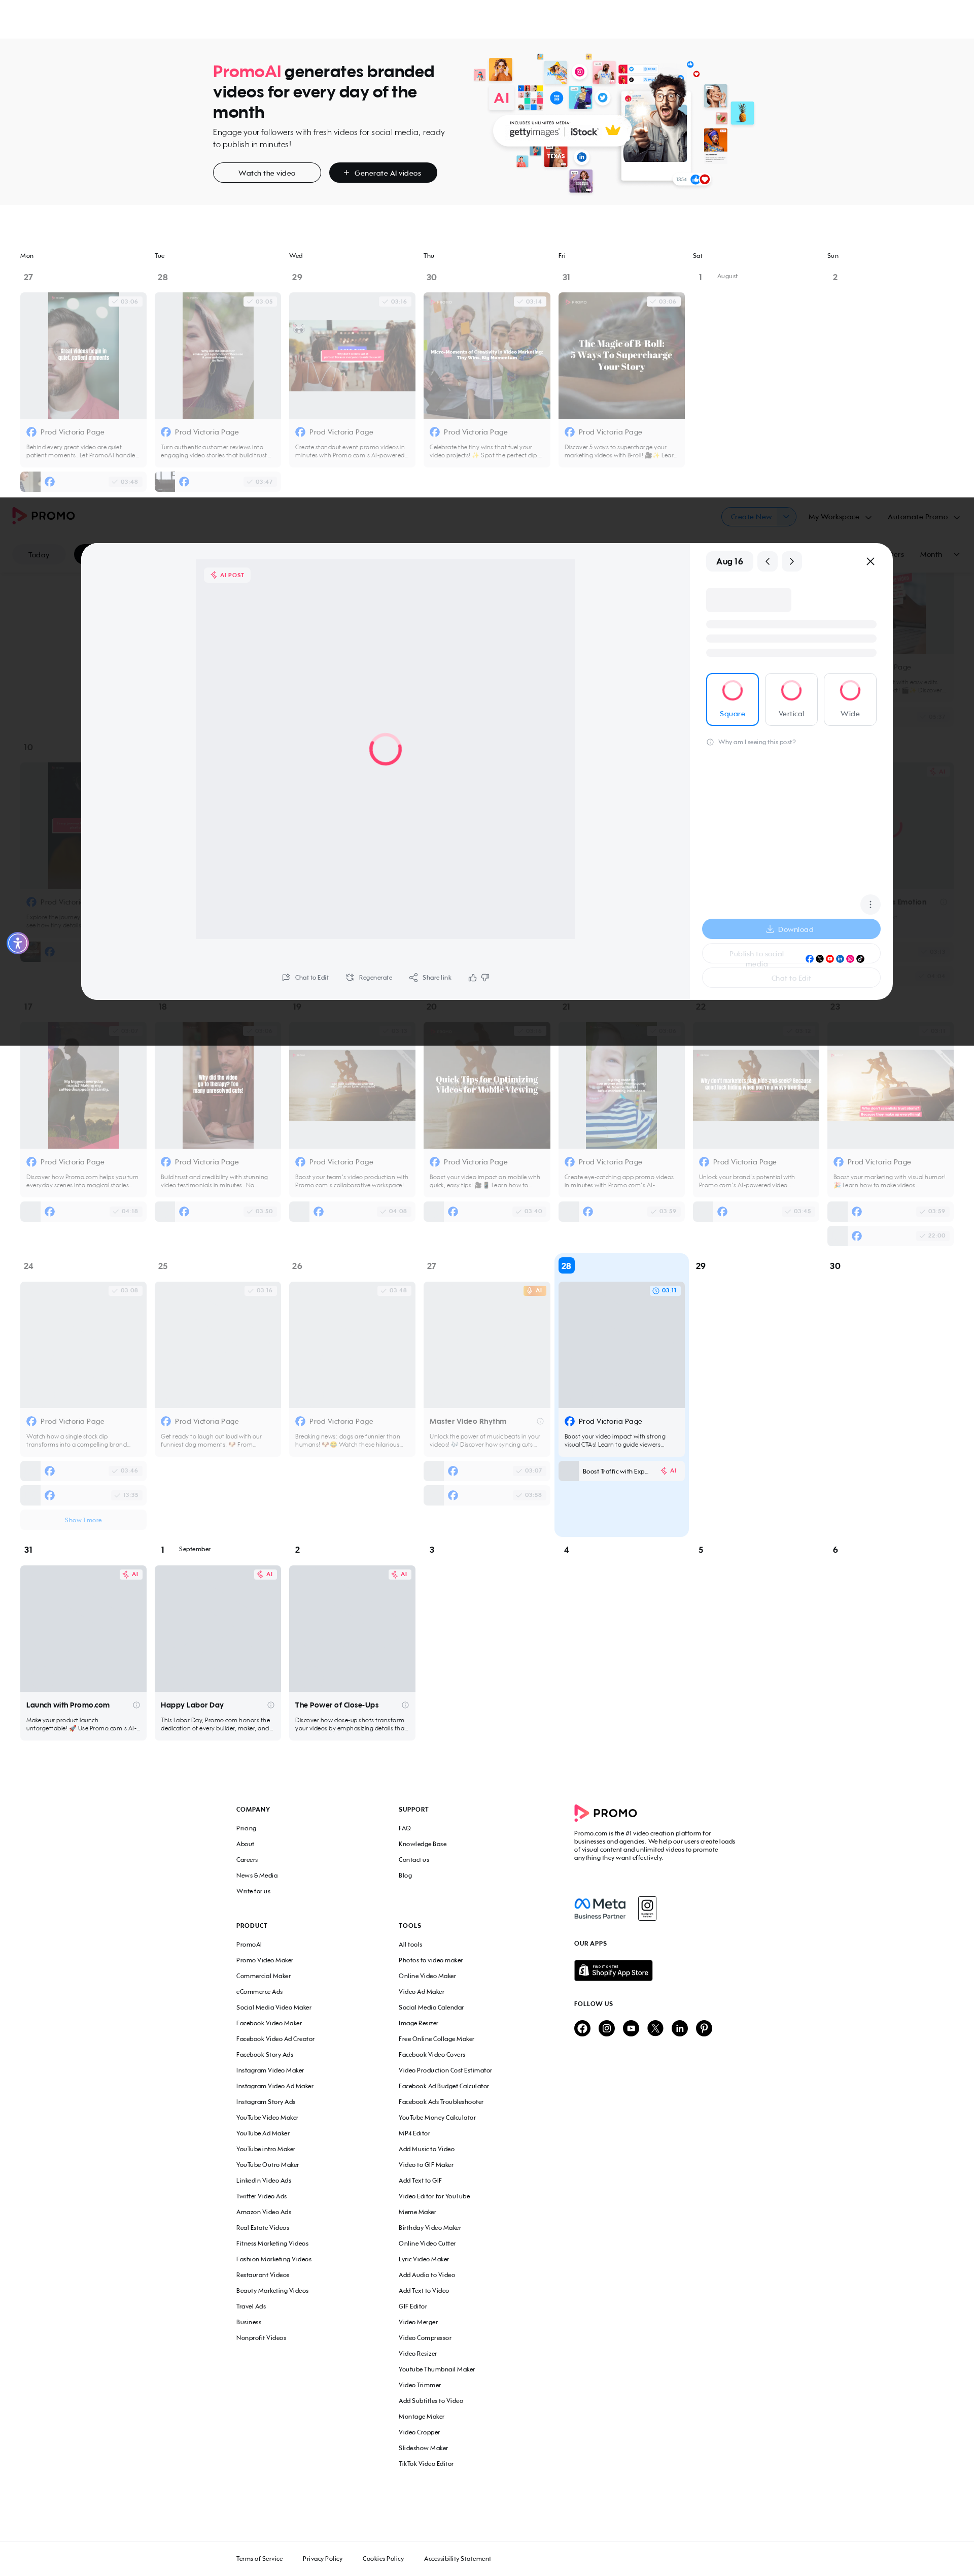974x2576 pixels.
Task: Open the Promo Video Maker footer link
Action: [265, 1960]
